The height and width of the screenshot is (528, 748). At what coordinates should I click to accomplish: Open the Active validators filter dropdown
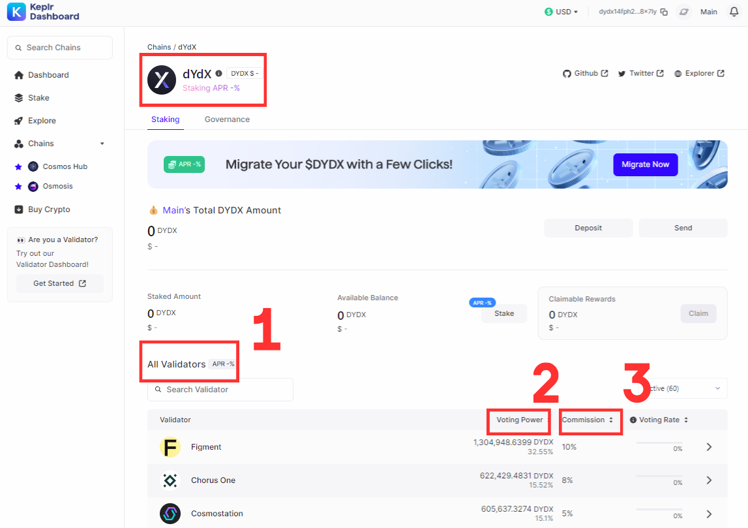(685, 388)
